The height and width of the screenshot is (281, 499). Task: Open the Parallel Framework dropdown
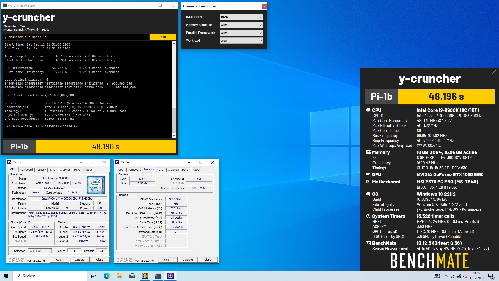pyautogui.click(x=241, y=33)
